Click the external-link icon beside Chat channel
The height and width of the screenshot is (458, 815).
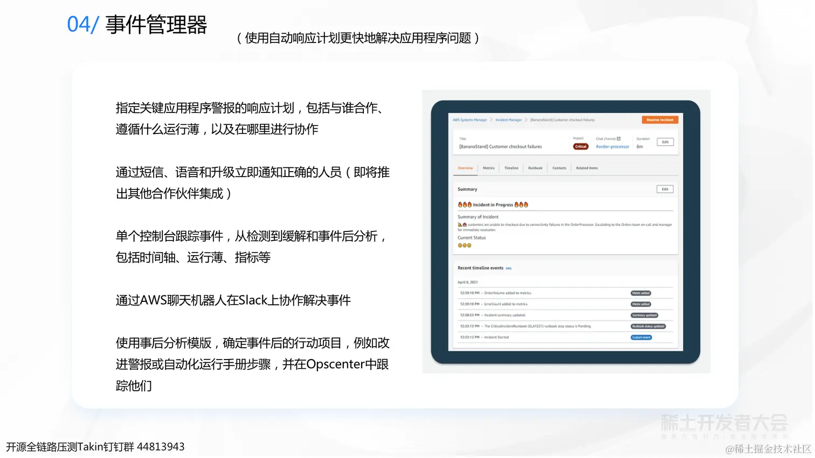[619, 139]
